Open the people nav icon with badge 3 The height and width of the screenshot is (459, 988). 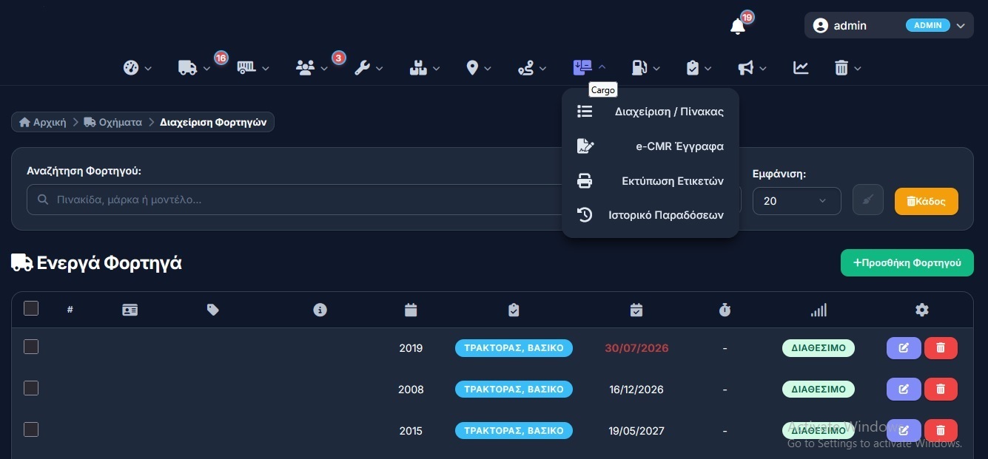pyautogui.click(x=305, y=68)
